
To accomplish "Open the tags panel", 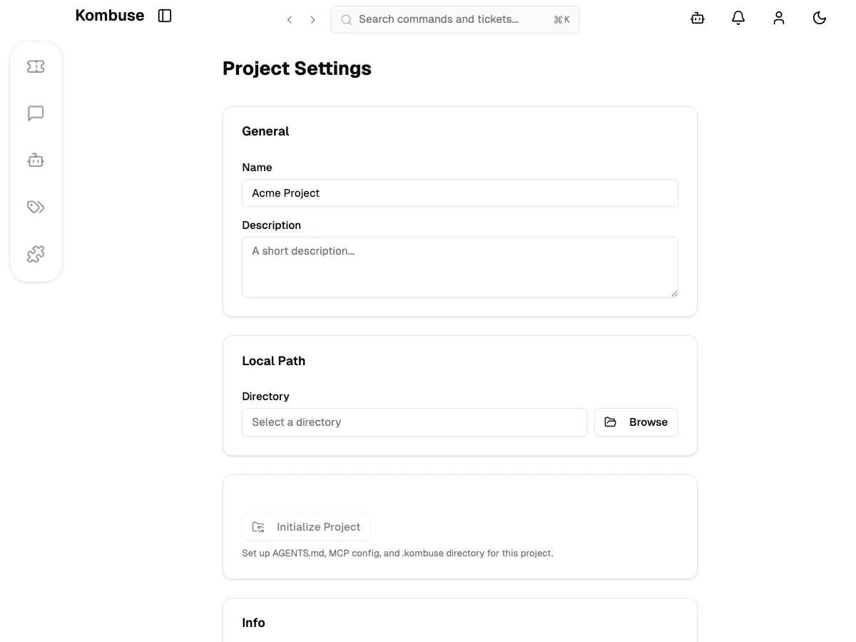I will pos(36,206).
